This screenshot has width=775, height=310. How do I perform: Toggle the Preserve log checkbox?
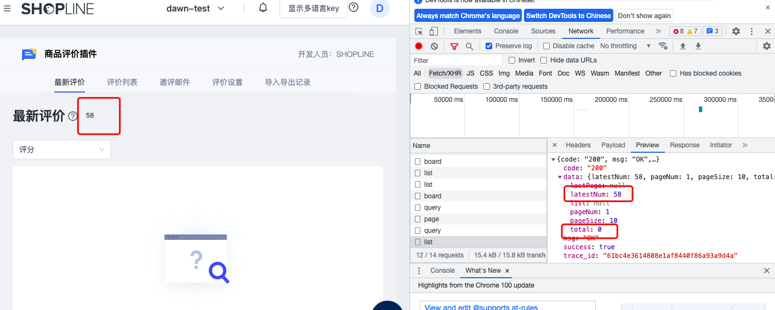tap(489, 46)
